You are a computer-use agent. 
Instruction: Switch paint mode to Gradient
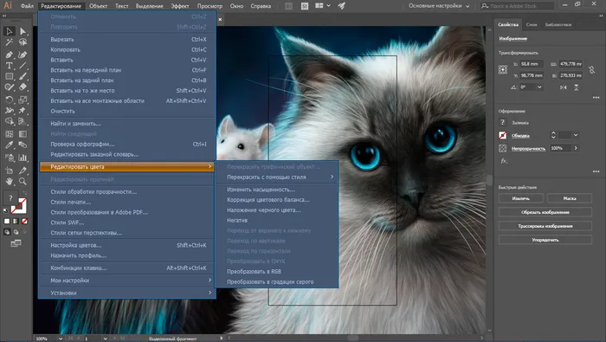coord(16,222)
